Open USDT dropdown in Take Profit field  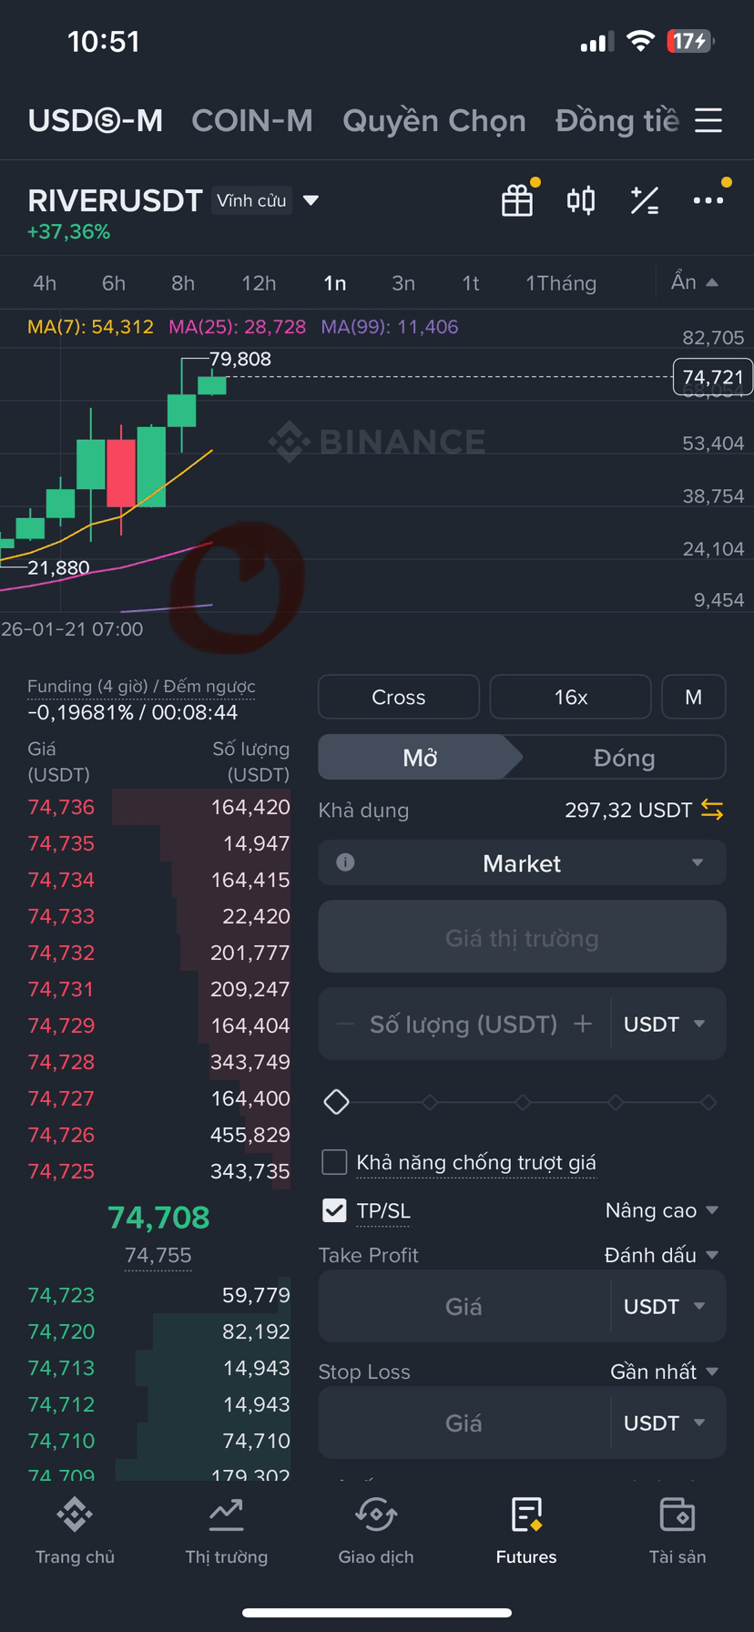(x=664, y=1306)
